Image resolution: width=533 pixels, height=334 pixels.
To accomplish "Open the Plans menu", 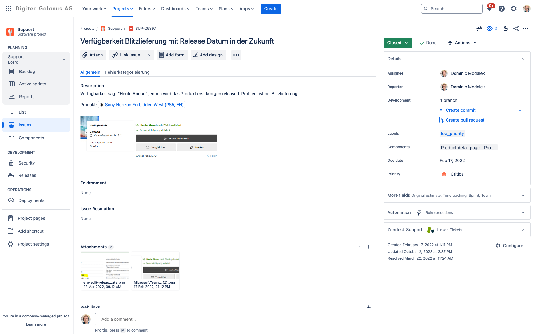I will pyautogui.click(x=226, y=9).
